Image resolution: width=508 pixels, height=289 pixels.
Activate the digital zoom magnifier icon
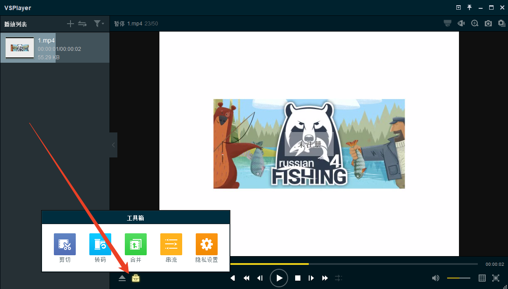click(x=475, y=24)
